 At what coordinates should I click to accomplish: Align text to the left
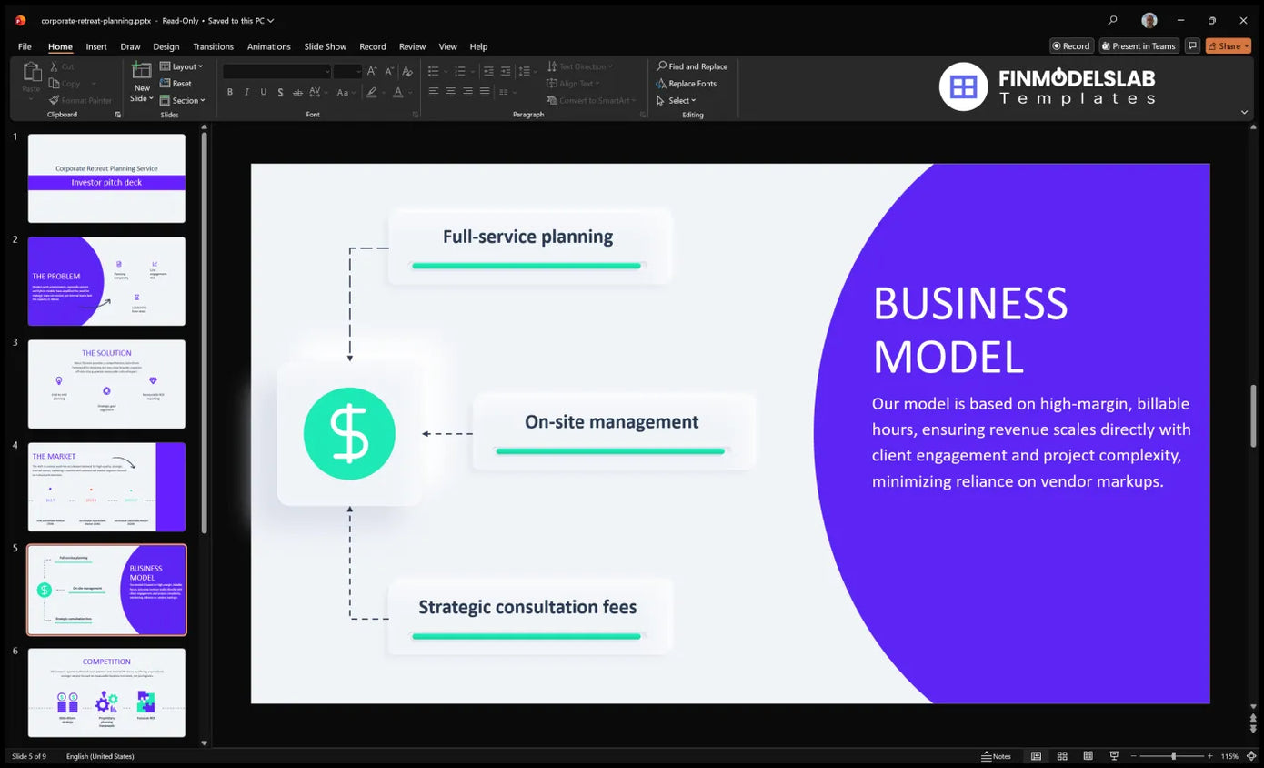click(434, 92)
